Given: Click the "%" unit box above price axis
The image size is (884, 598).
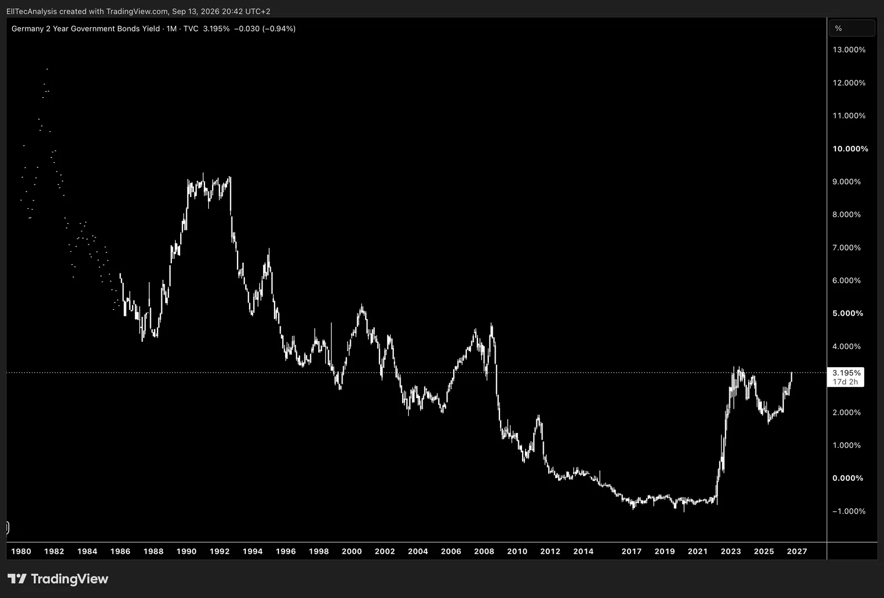Looking at the screenshot, I should (x=851, y=28).
